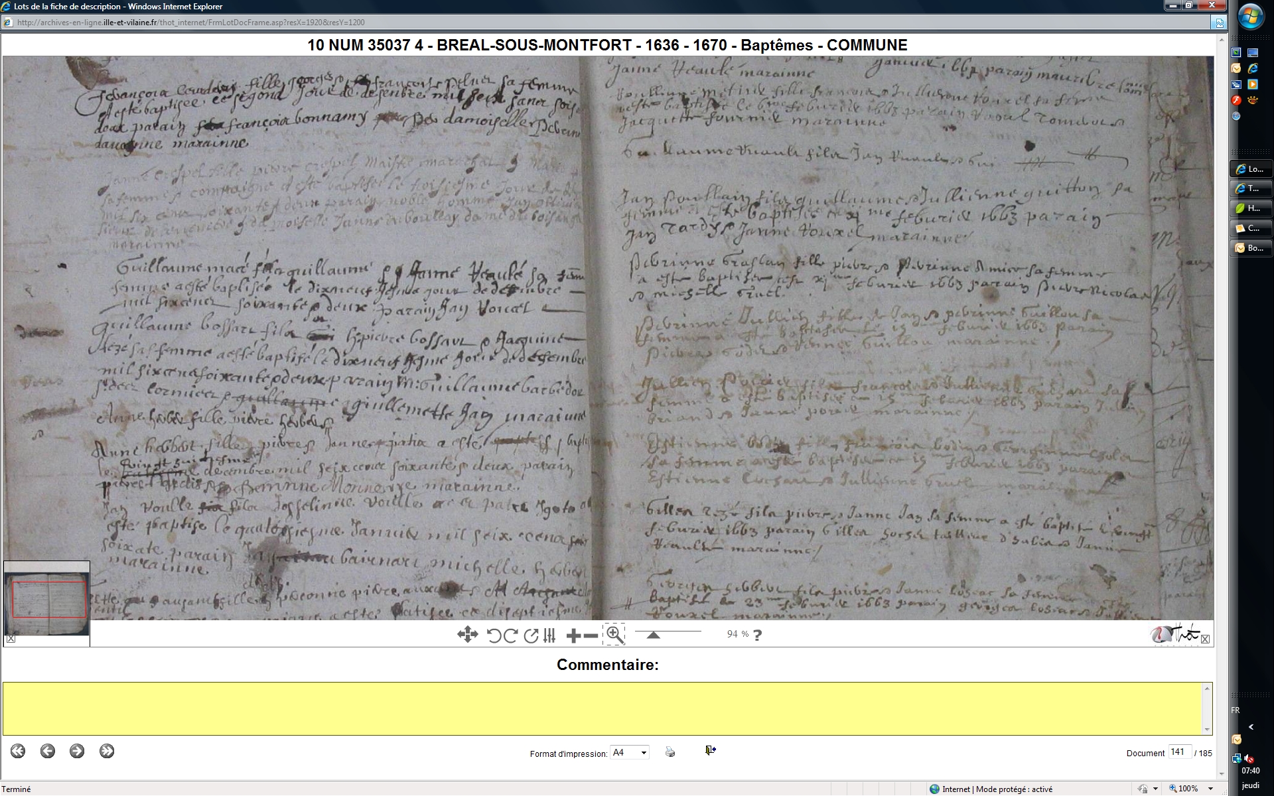Expand the 100% browser zoom dropdown
1274x796 pixels.
click(x=1211, y=789)
